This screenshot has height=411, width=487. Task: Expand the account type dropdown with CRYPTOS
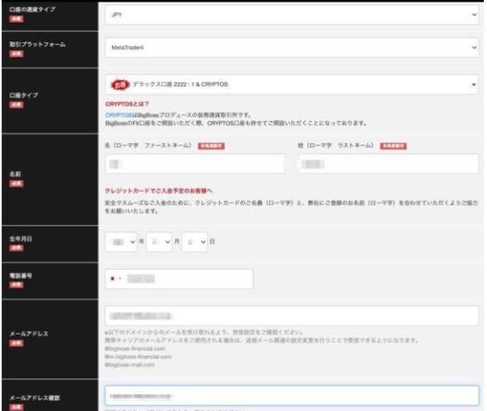292,85
